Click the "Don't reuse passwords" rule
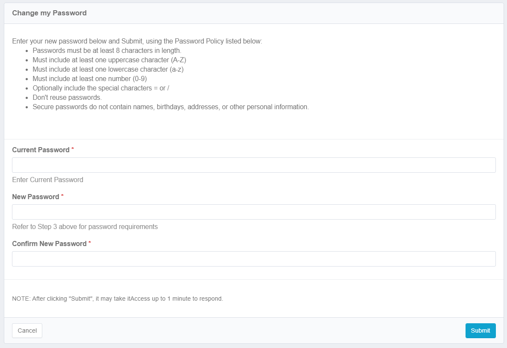507x348 pixels. (x=67, y=97)
